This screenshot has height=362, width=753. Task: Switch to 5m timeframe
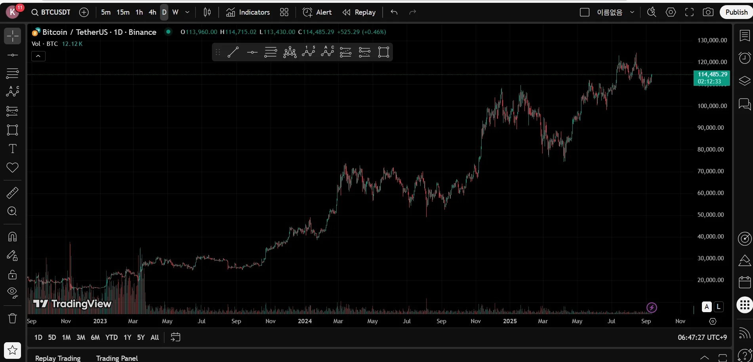pyautogui.click(x=106, y=12)
